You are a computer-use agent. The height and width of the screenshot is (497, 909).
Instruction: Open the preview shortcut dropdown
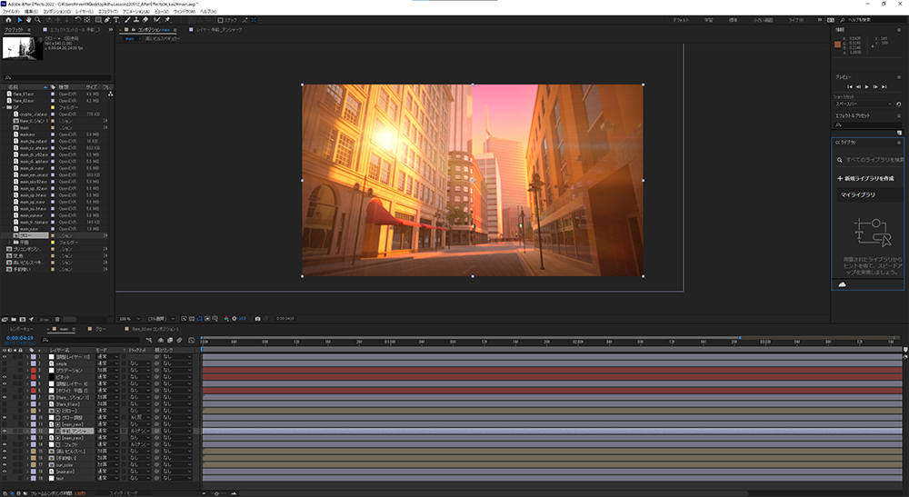(864, 104)
